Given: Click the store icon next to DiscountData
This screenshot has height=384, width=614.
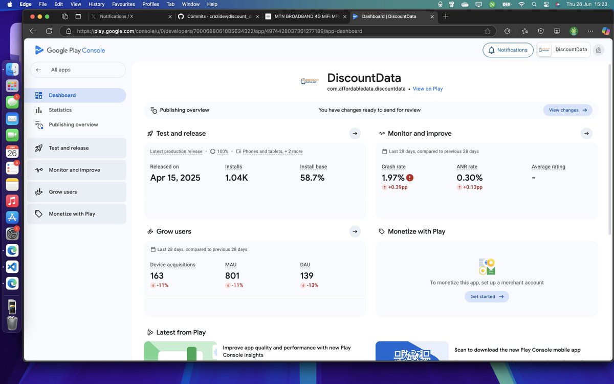Looking at the screenshot, I should 599,50.
